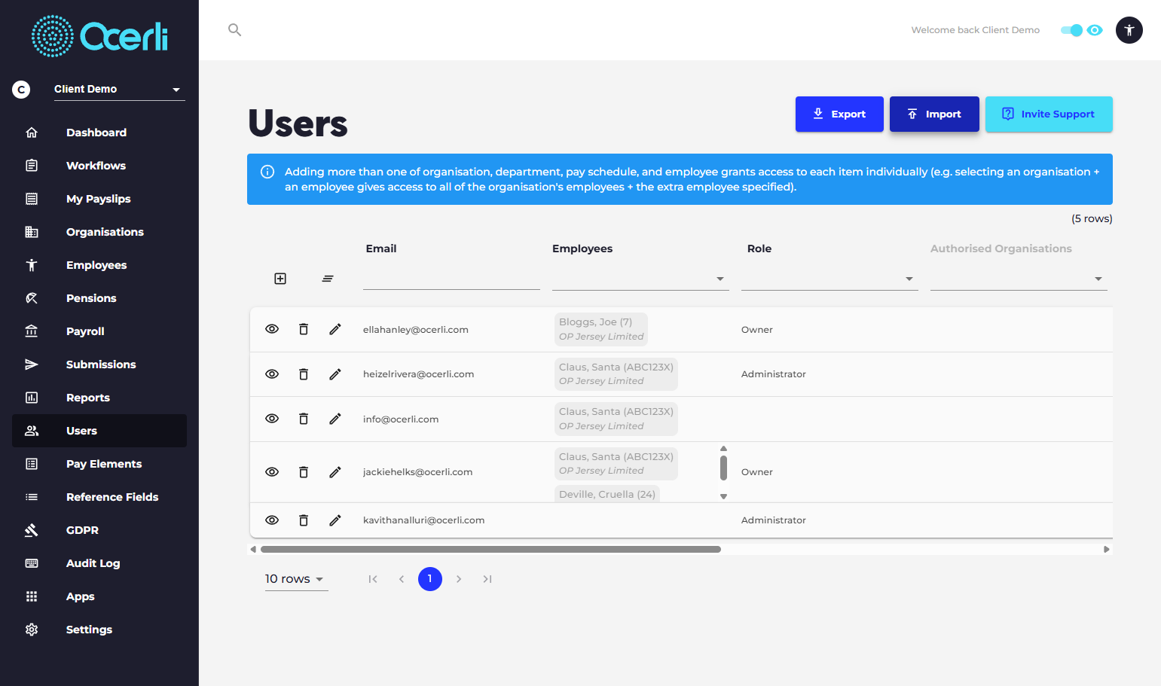This screenshot has height=686, width=1161.
Task: Open My Payslips in the sidebar
Action: [99, 199]
